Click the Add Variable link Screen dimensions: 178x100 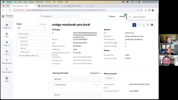[60, 85]
